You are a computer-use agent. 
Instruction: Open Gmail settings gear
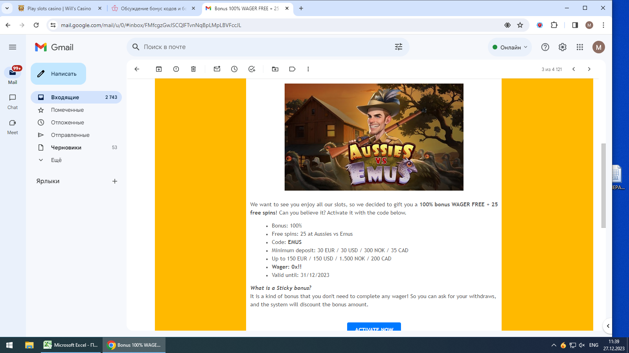click(x=563, y=47)
